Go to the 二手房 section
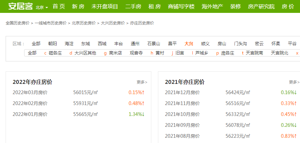The width and height of the screenshot is (300, 143). click(x=133, y=7)
